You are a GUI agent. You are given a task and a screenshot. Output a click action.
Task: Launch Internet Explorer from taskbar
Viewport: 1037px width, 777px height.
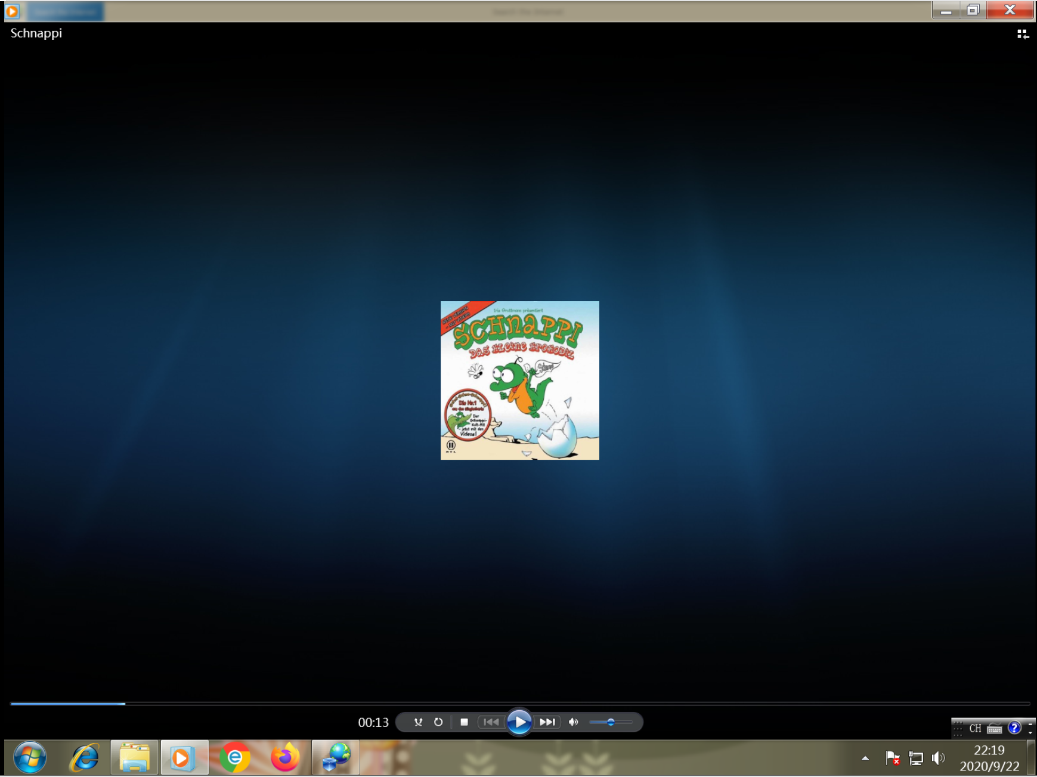tap(85, 758)
